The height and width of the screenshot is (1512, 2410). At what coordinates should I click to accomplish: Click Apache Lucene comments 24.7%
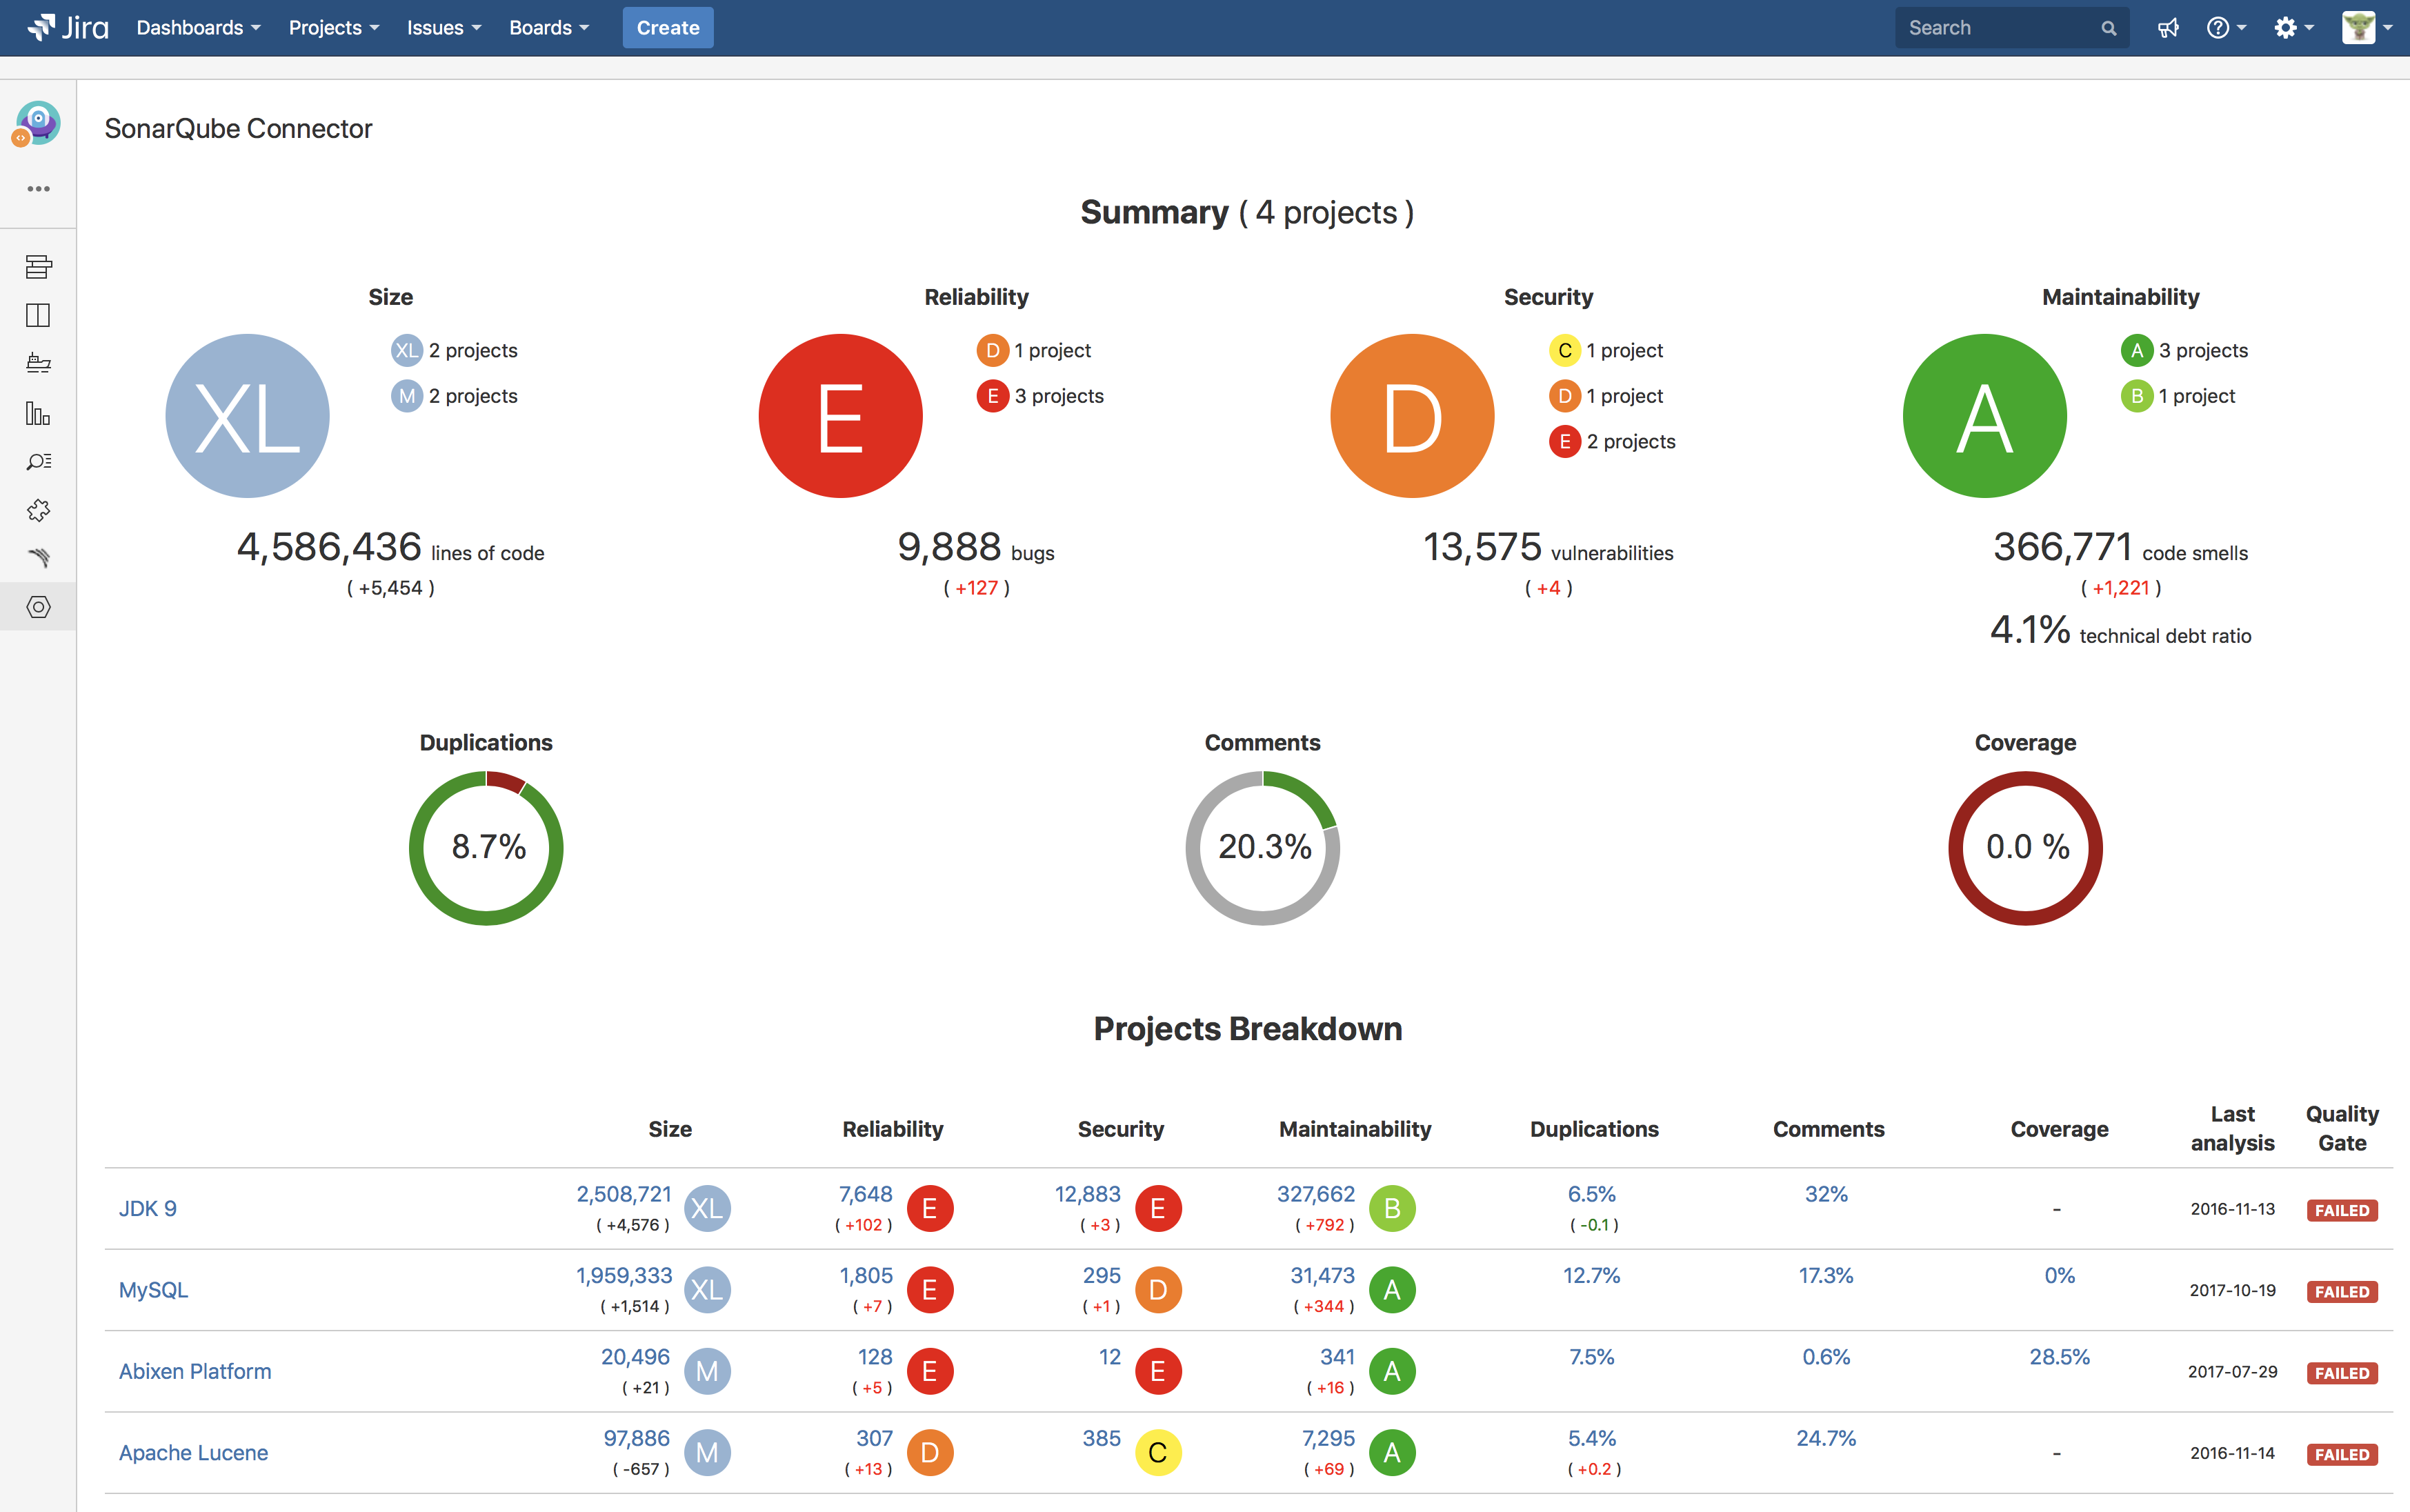(1826, 1438)
